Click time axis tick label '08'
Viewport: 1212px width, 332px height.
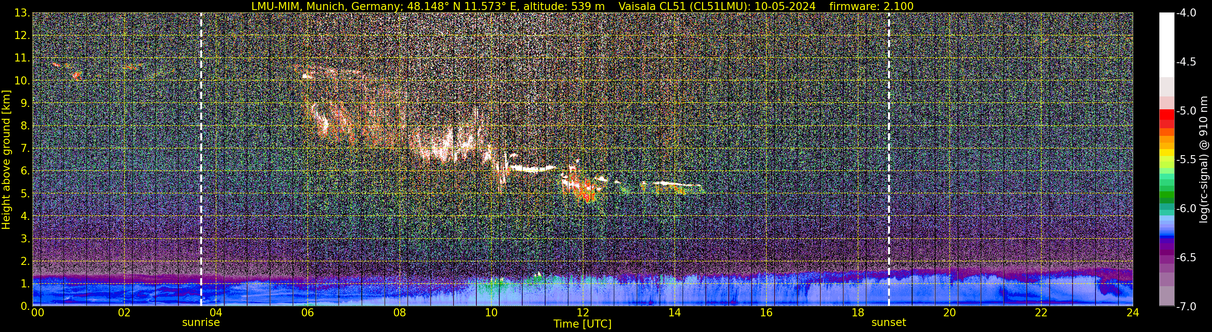click(x=400, y=313)
